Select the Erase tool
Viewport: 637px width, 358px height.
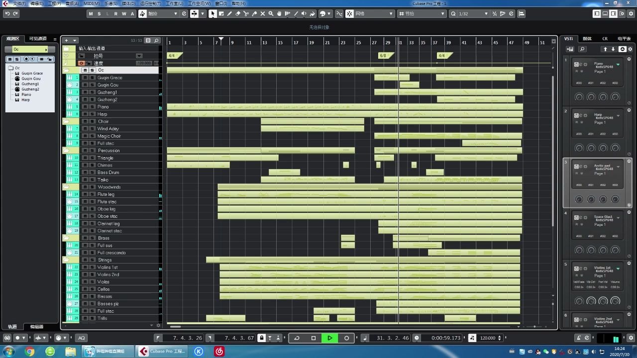(238, 13)
